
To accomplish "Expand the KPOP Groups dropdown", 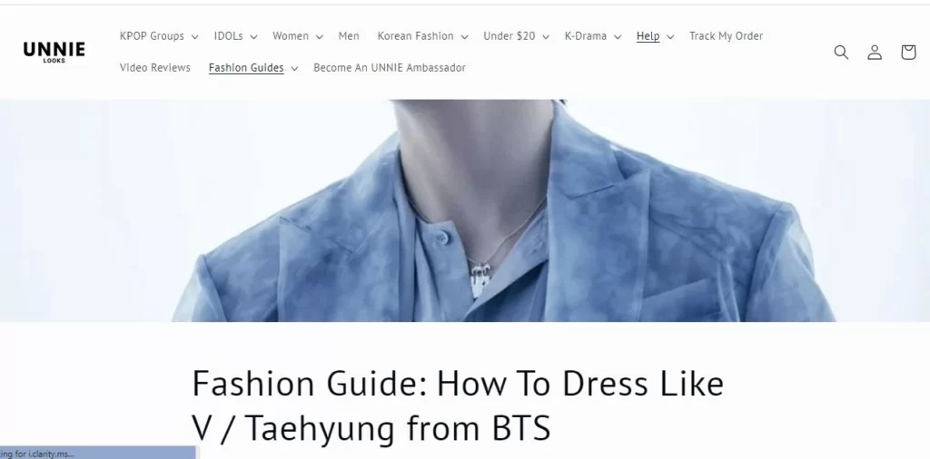I will 158,36.
